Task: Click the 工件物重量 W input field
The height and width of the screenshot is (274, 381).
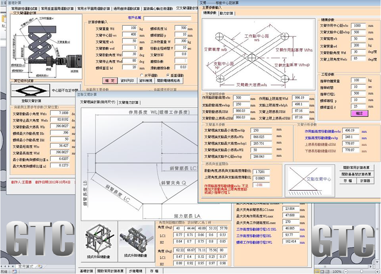Action: (x=181, y=41)
